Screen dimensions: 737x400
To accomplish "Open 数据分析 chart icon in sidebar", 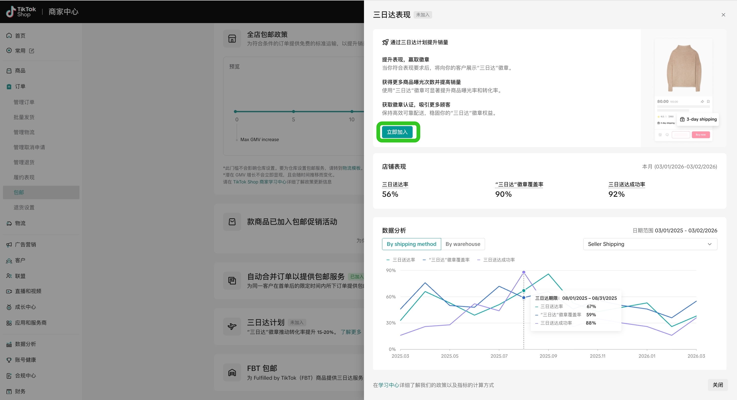I will click(x=9, y=344).
